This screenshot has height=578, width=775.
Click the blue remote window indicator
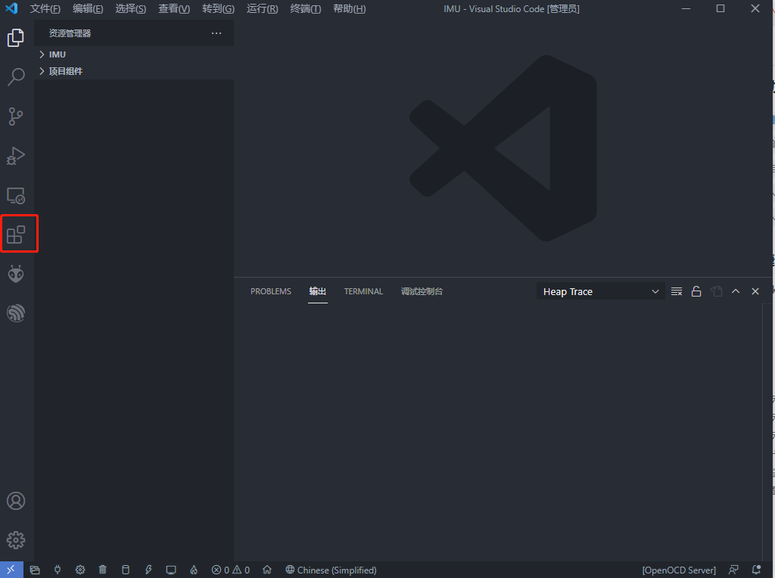pos(11,570)
